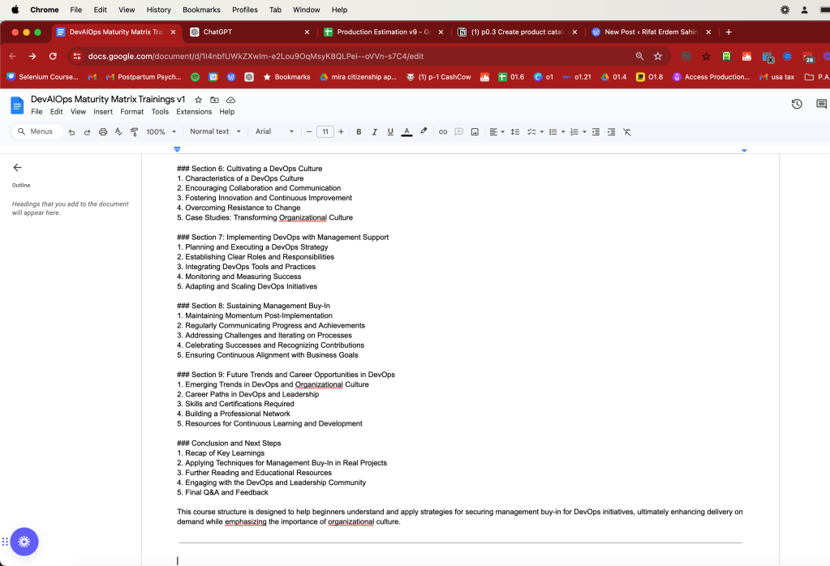Open bulleted list options arrow

563,131
